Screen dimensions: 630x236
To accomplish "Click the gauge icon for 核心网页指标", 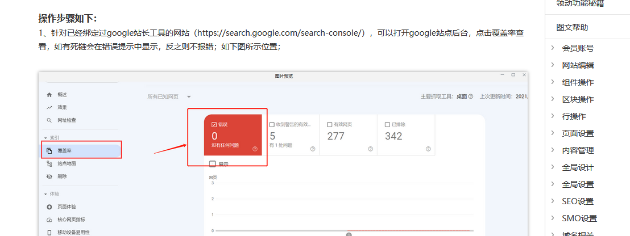I will coord(49,220).
